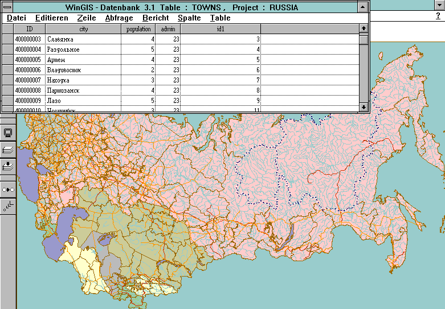
Task: Click ID cell 400000003
Action: pos(30,39)
